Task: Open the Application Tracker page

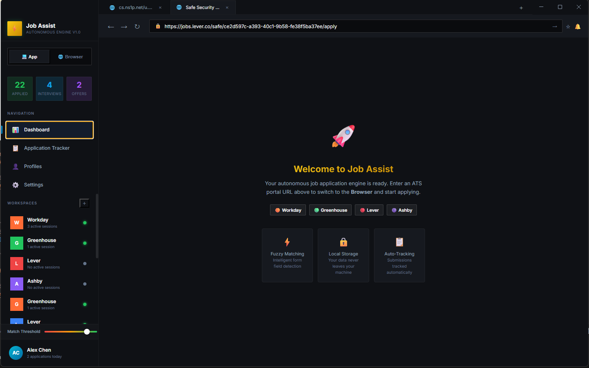Action: click(x=49, y=148)
